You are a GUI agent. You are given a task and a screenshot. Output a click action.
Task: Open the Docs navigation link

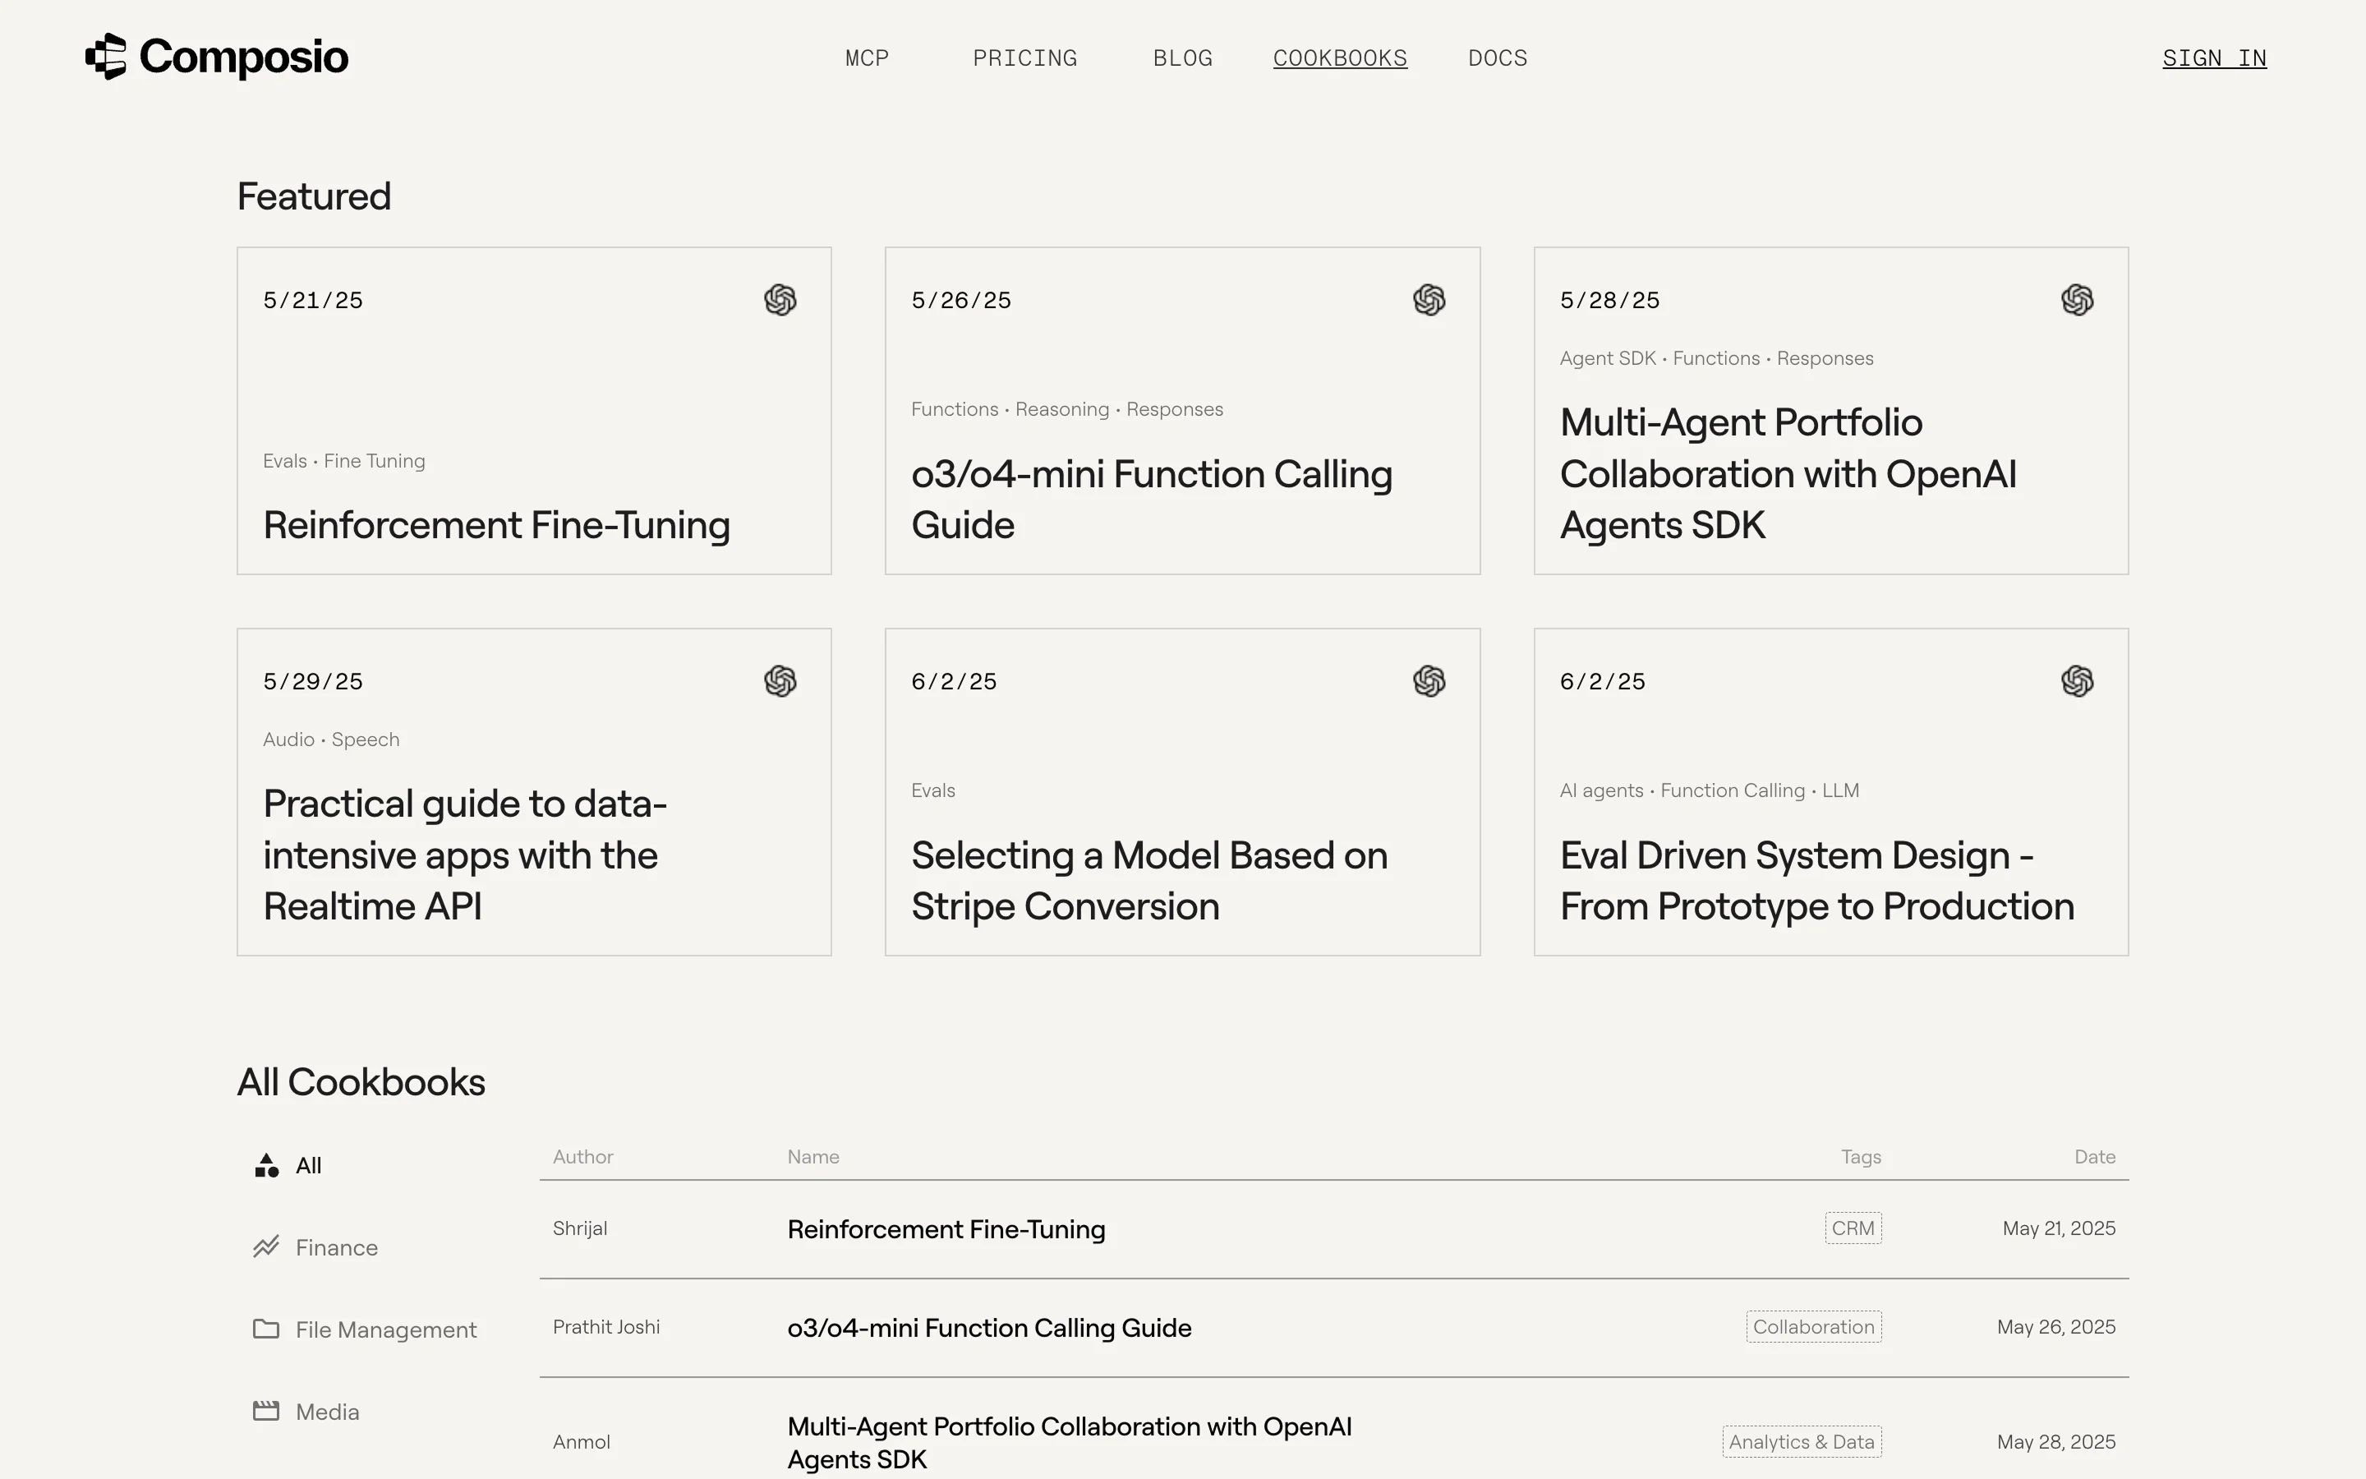pos(1497,58)
